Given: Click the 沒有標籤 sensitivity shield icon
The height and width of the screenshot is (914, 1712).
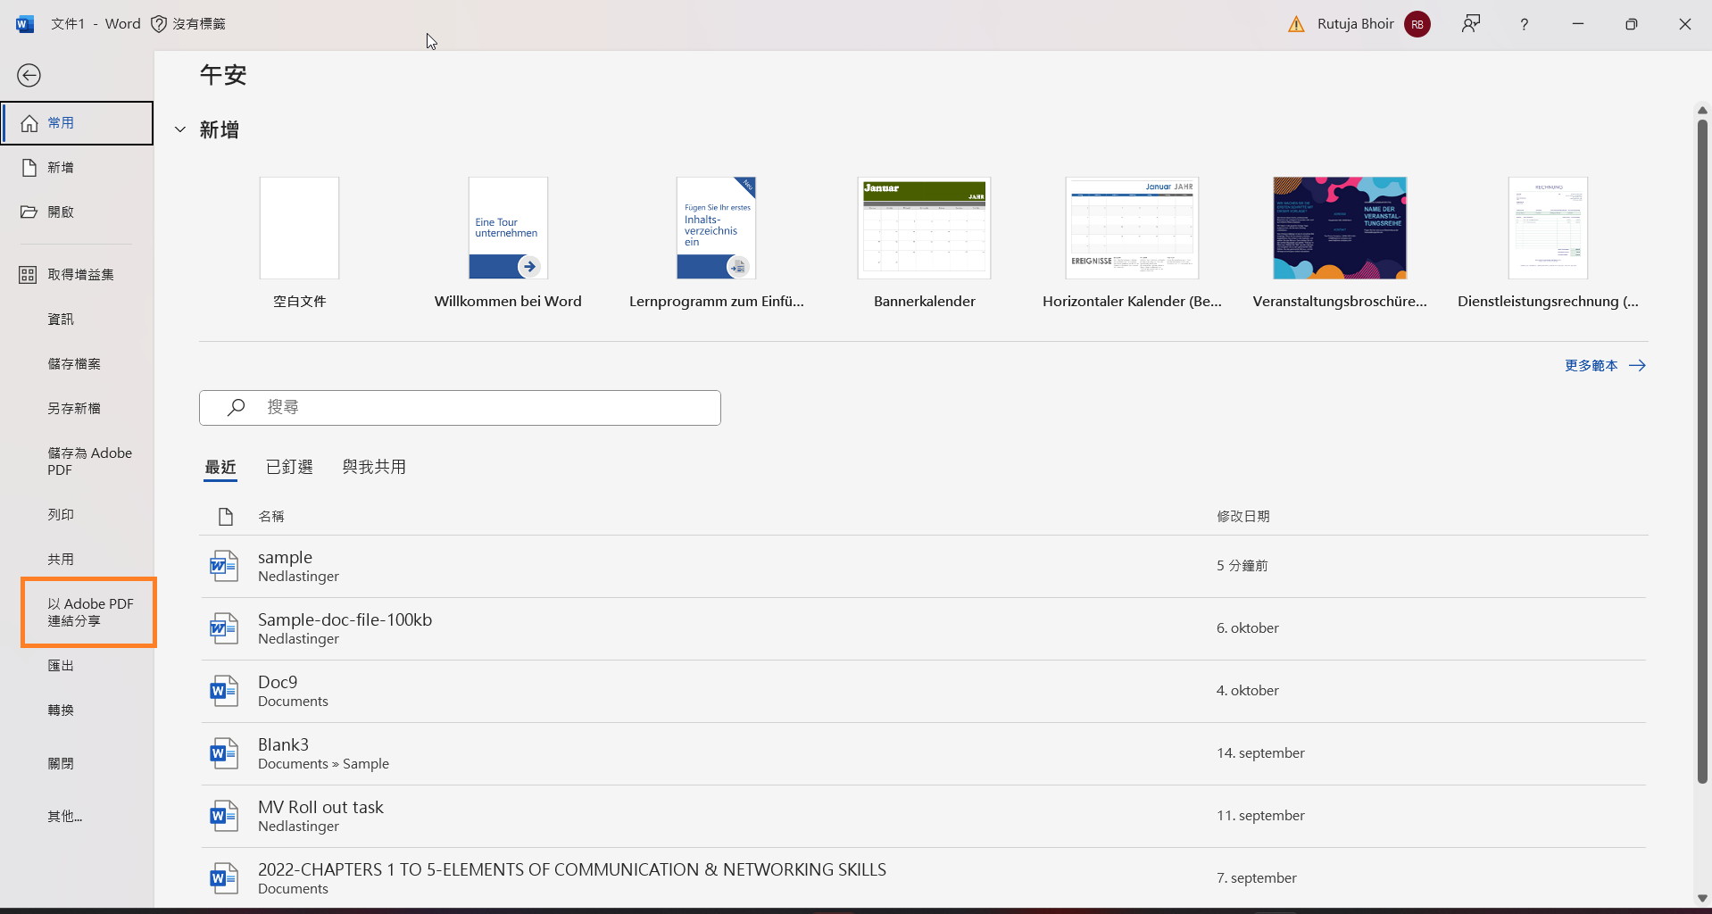Looking at the screenshot, I should 159,24.
